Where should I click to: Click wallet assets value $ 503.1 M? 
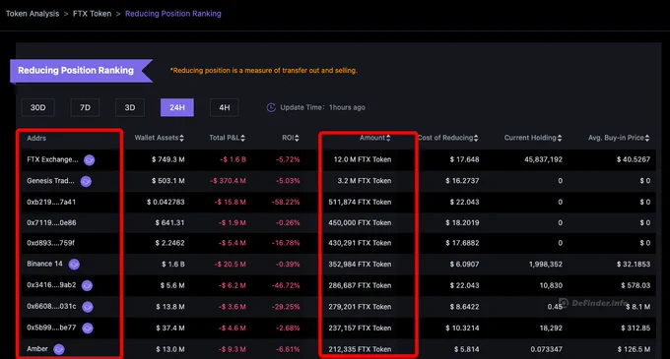pyautogui.click(x=167, y=181)
